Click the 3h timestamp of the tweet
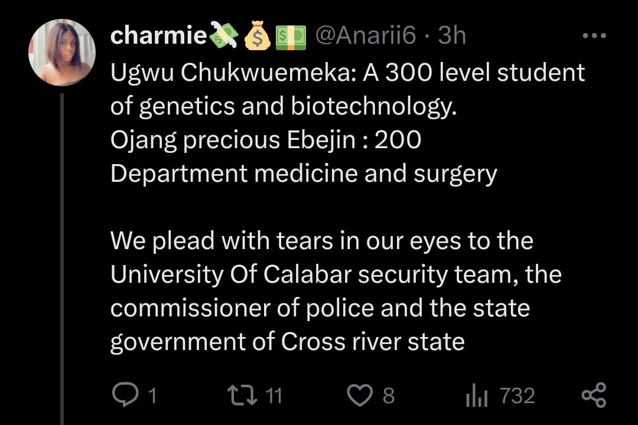Viewport: 638px width, 425px height. pyautogui.click(x=452, y=37)
